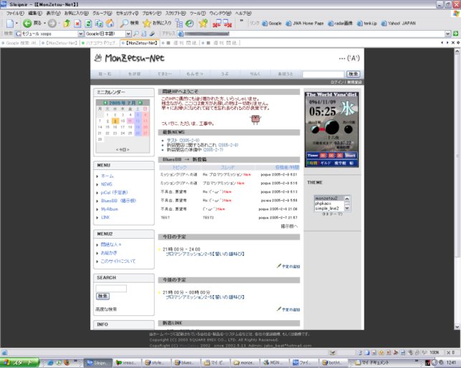Open the Google link bar bookmark
The width and height of the screenshot is (461, 368).
(x=272, y=23)
